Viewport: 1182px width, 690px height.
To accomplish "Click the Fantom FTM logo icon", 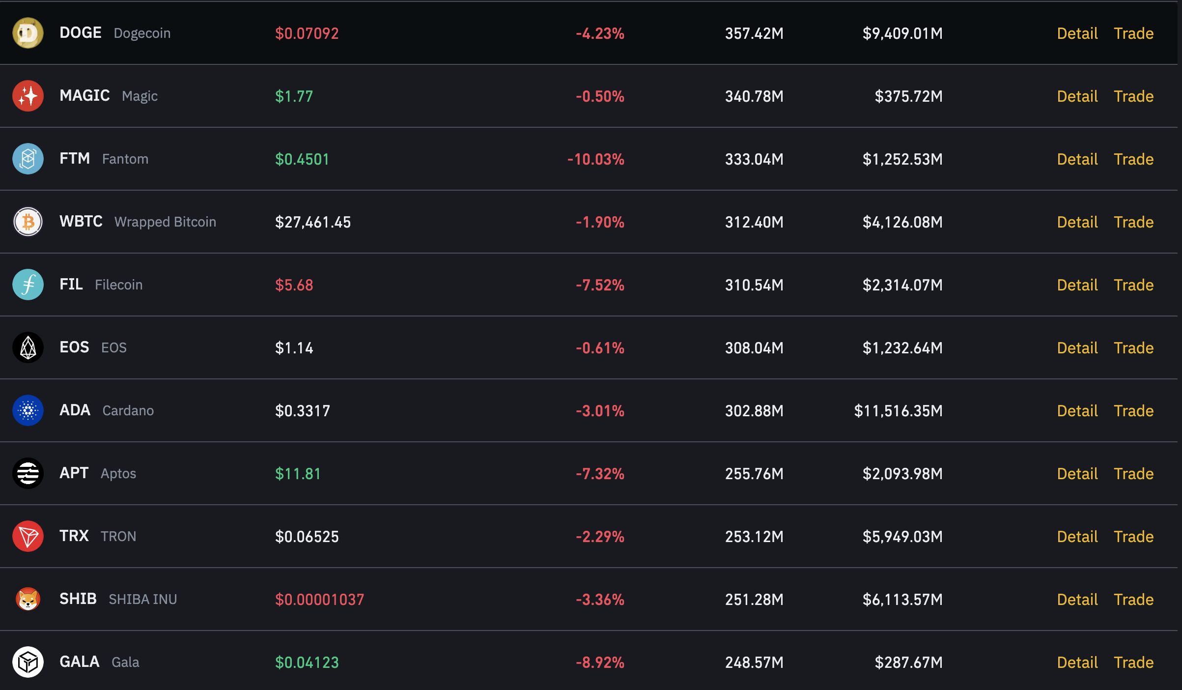I will click(28, 159).
